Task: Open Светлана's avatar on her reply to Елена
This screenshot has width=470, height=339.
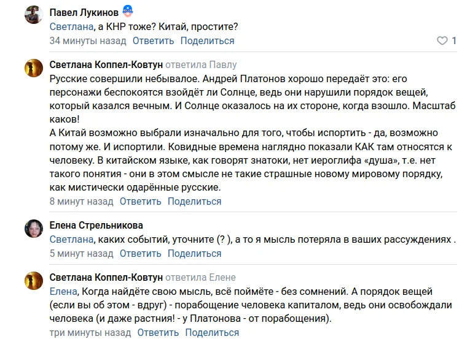Action: pyautogui.click(x=33, y=281)
